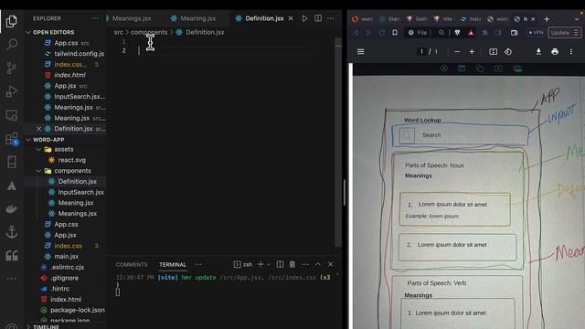The width and height of the screenshot is (585, 329).
Task: Open the PDF viewer sidebar menu
Action: [360, 52]
